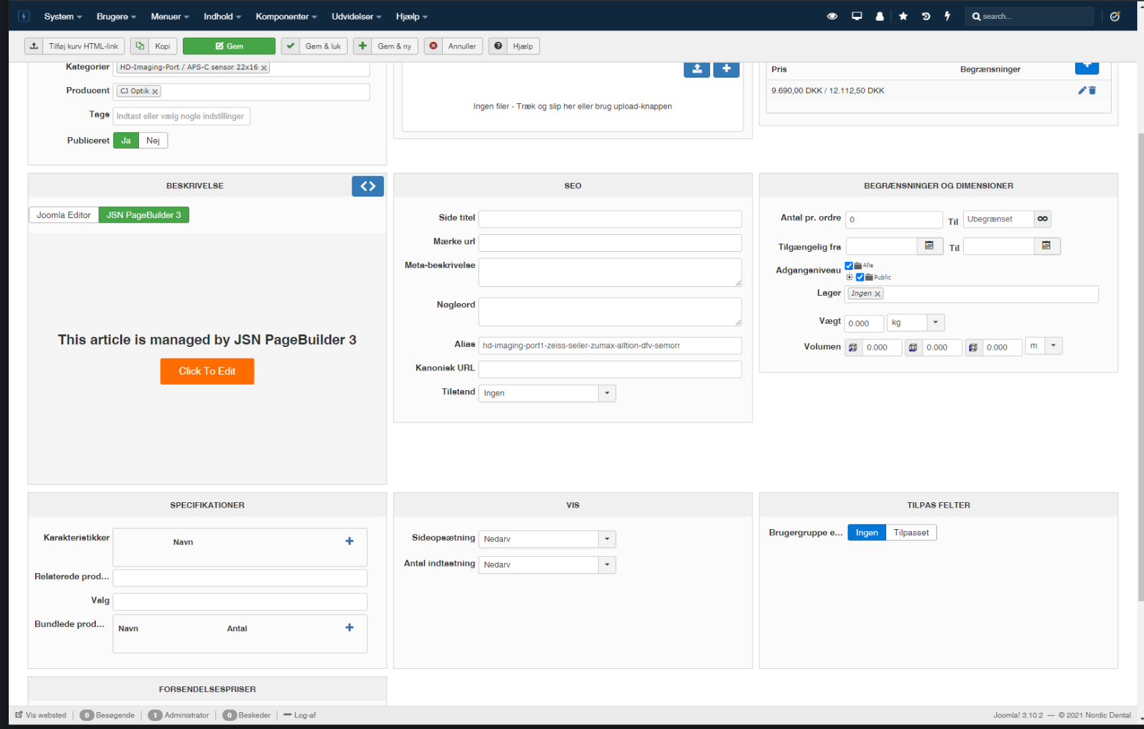This screenshot has width=1144, height=729.
Task: Edit the 9.690,00 DKK price entry
Action: pyautogui.click(x=1082, y=90)
